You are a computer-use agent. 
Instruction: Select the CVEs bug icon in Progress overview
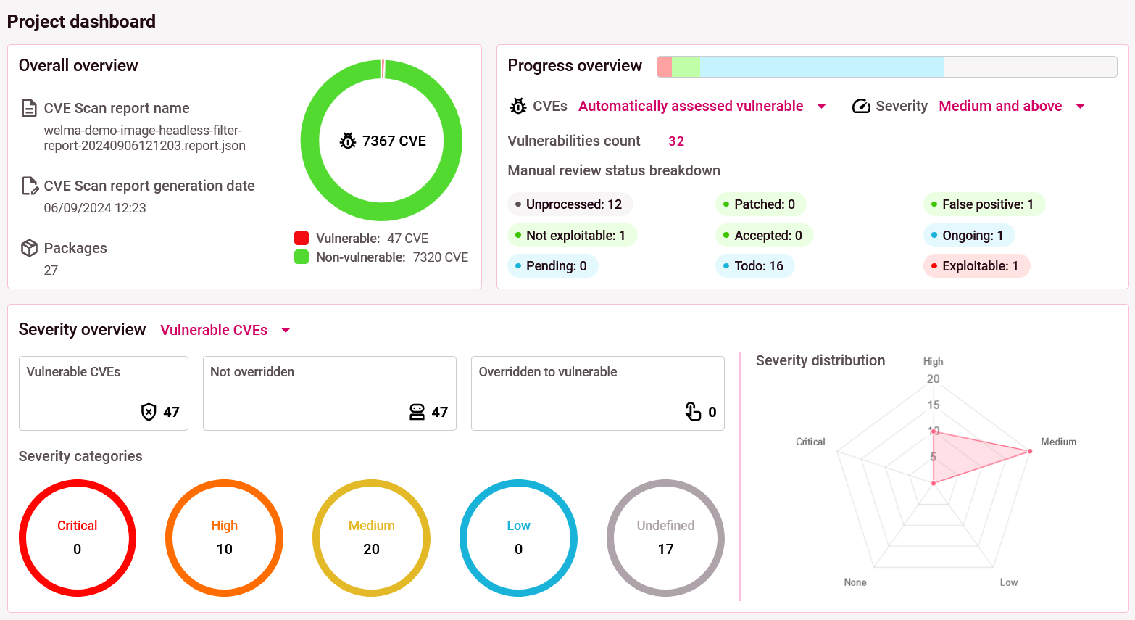point(517,106)
